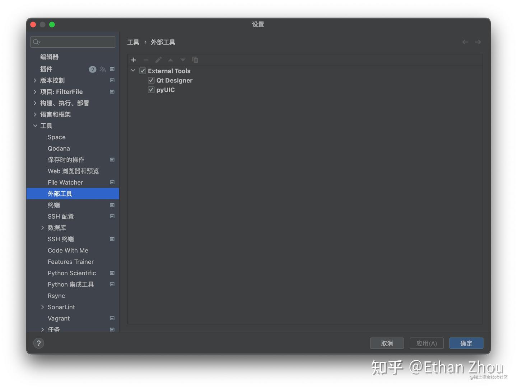Select File Watcher in the sidebar
The image size is (517, 389).
(65, 182)
